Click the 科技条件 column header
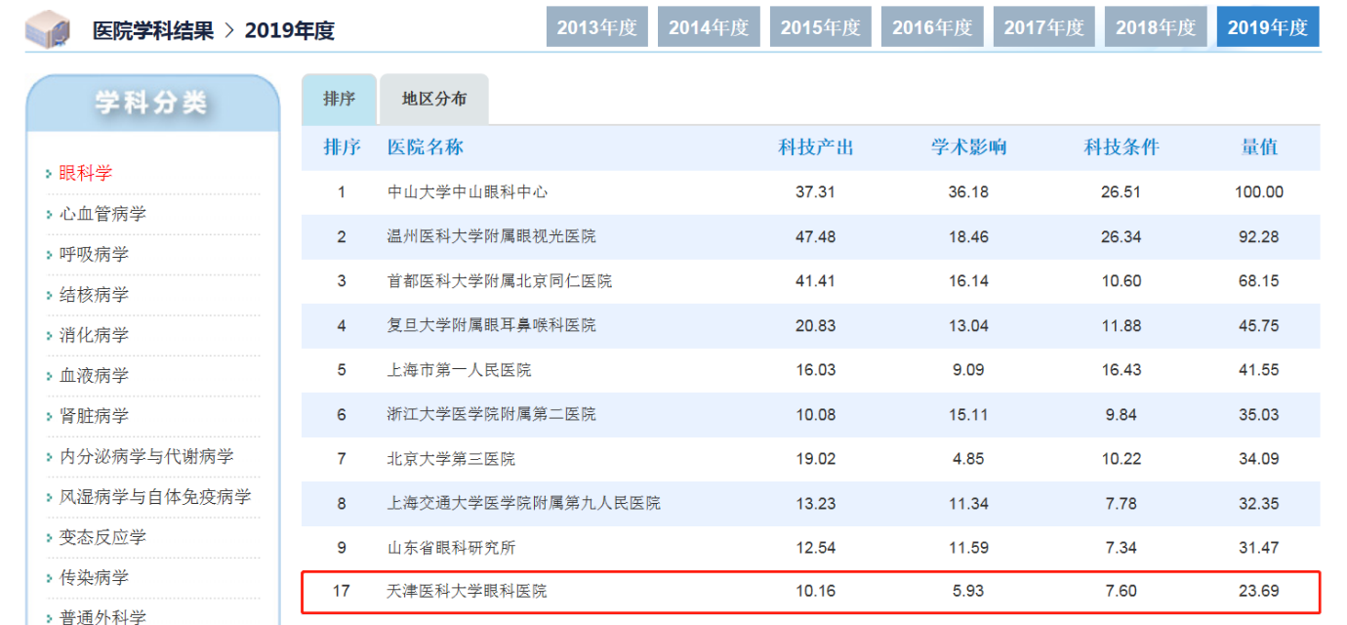Image resolution: width=1347 pixels, height=625 pixels. [x=1122, y=147]
